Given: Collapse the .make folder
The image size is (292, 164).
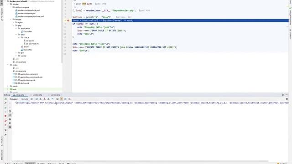Looking at the screenshot, I should click(8, 65).
